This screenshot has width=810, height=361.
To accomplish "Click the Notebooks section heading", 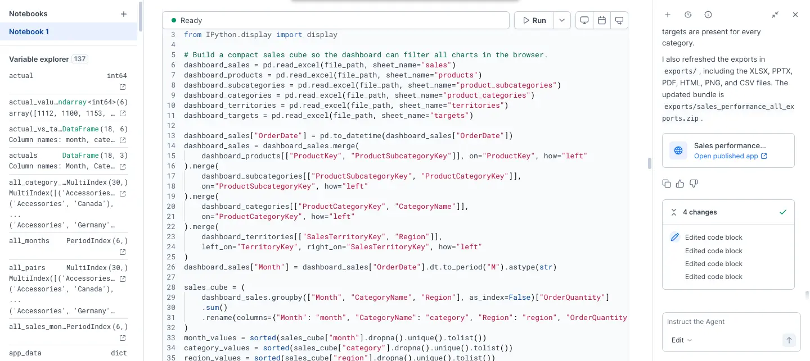I will coord(28,13).
